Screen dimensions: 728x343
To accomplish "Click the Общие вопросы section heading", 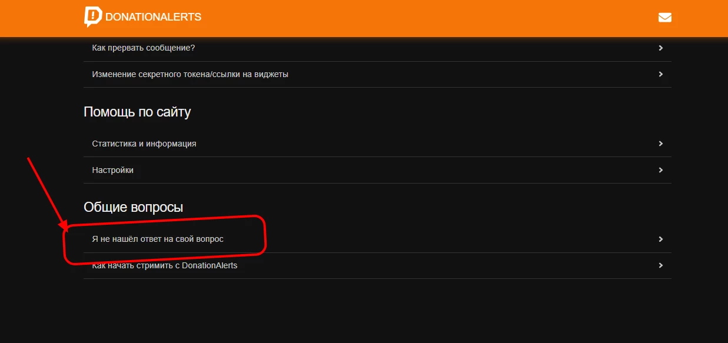I will [x=134, y=207].
